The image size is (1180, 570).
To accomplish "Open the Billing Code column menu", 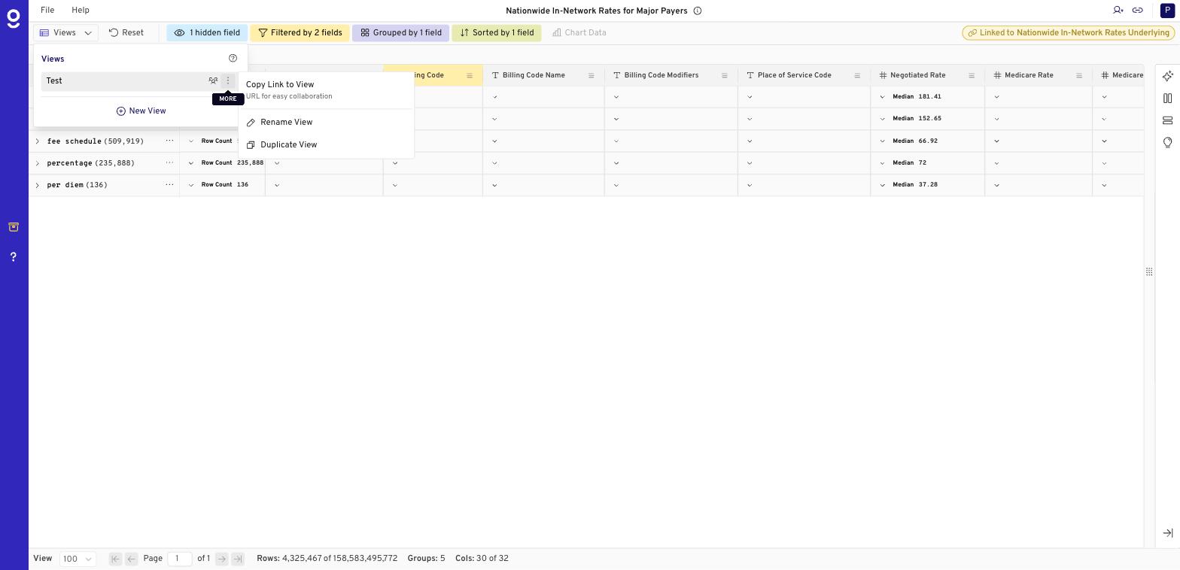I will (469, 75).
